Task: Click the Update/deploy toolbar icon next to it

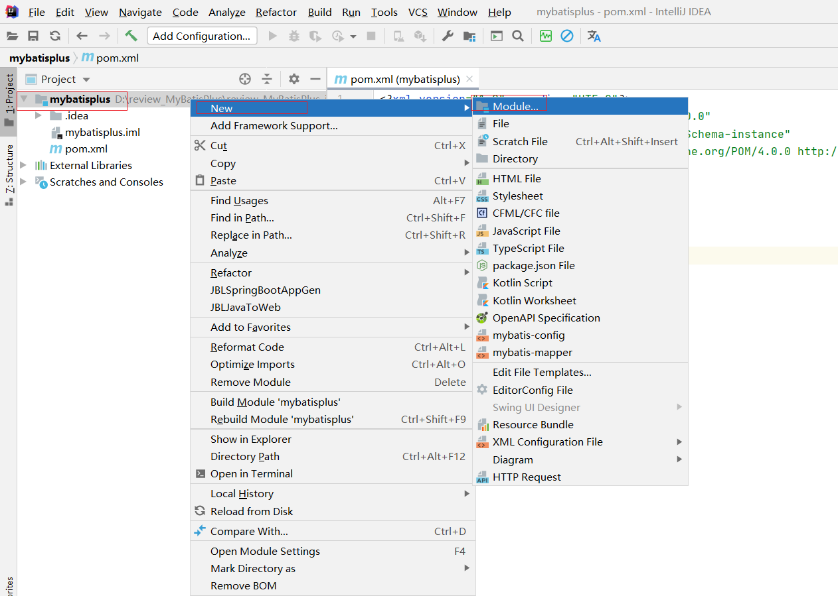Action: [x=420, y=36]
